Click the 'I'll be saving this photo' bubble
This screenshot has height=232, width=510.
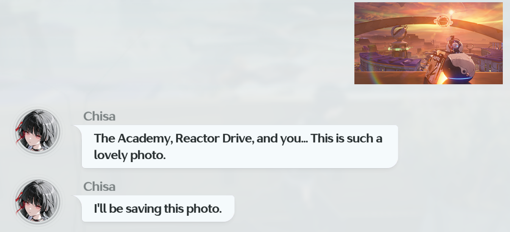158,209
